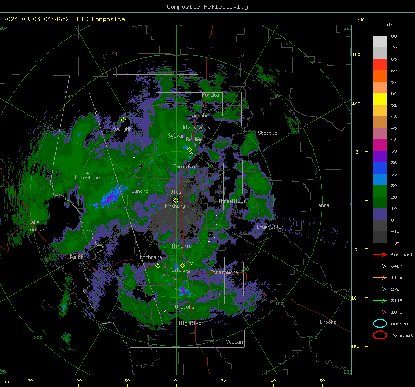Click the HighRiver city label
Image resolution: width=415 pixels, height=387 pixels.
point(191,323)
